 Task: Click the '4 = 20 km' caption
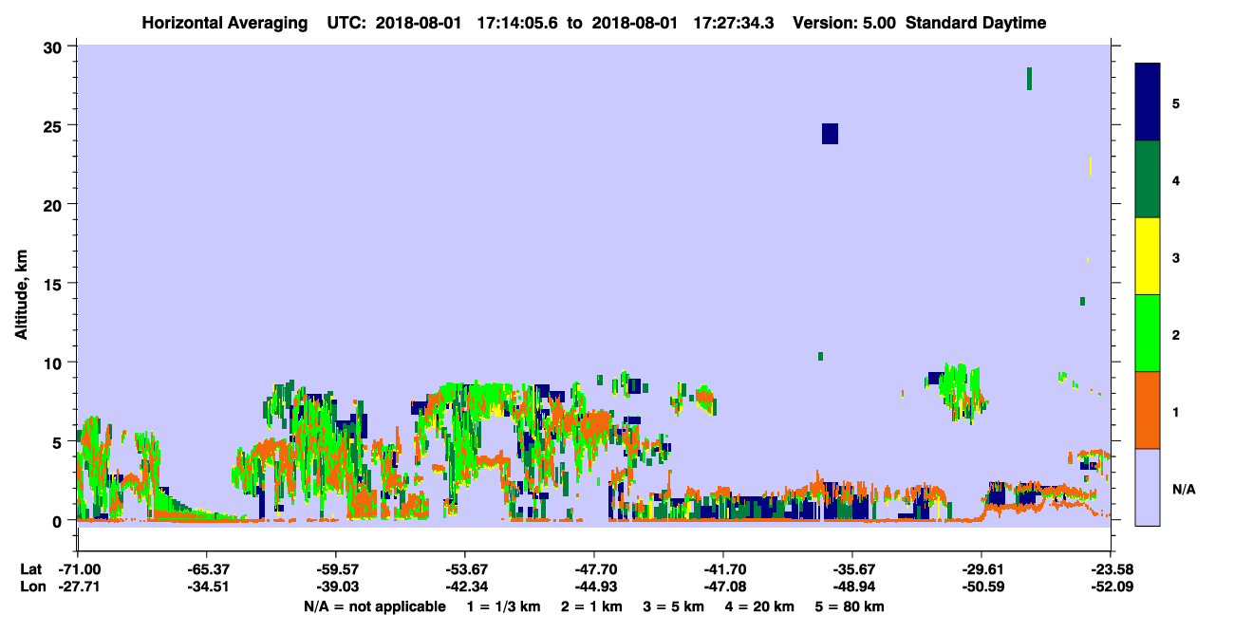758,606
